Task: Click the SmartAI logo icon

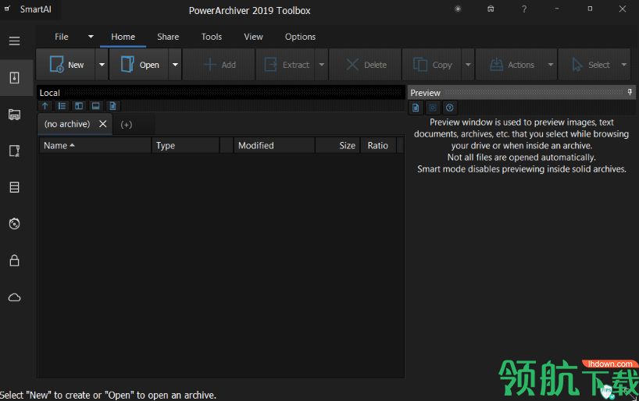Action: click(7, 9)
